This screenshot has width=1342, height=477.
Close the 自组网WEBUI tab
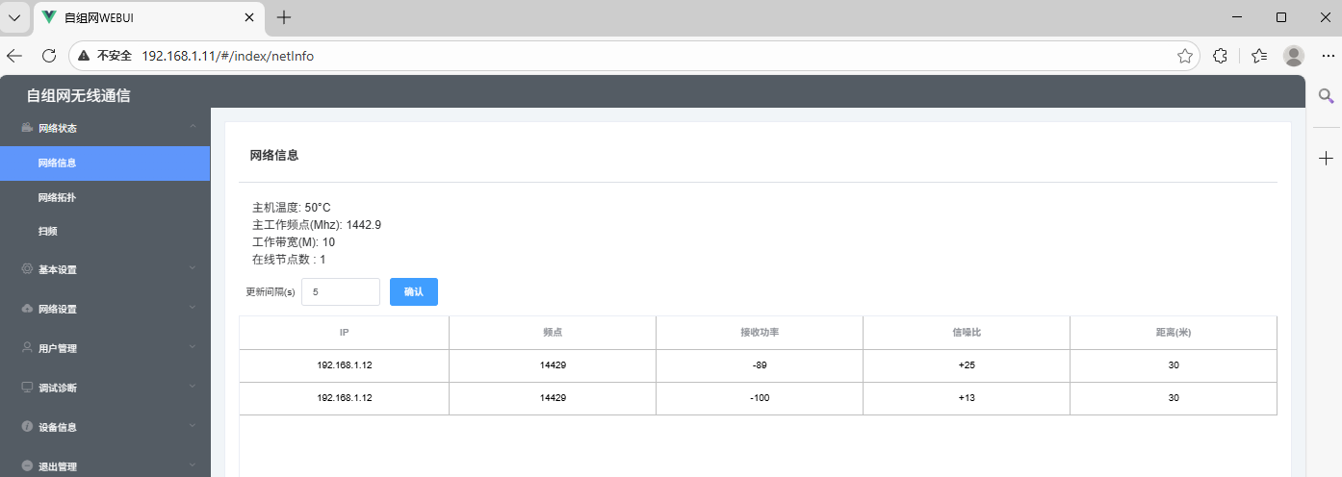tap(249, 17)
